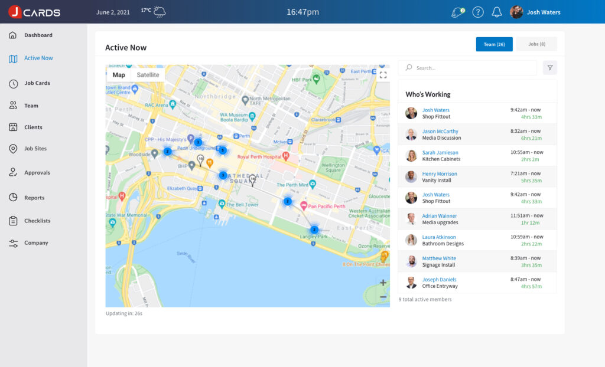Open Josh Waters user account menu

[535, 12]
